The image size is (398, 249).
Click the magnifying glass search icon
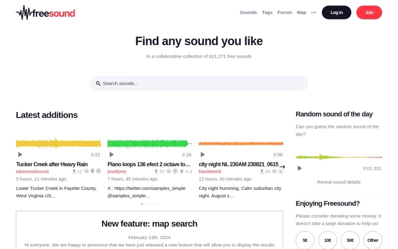(98, 83)
